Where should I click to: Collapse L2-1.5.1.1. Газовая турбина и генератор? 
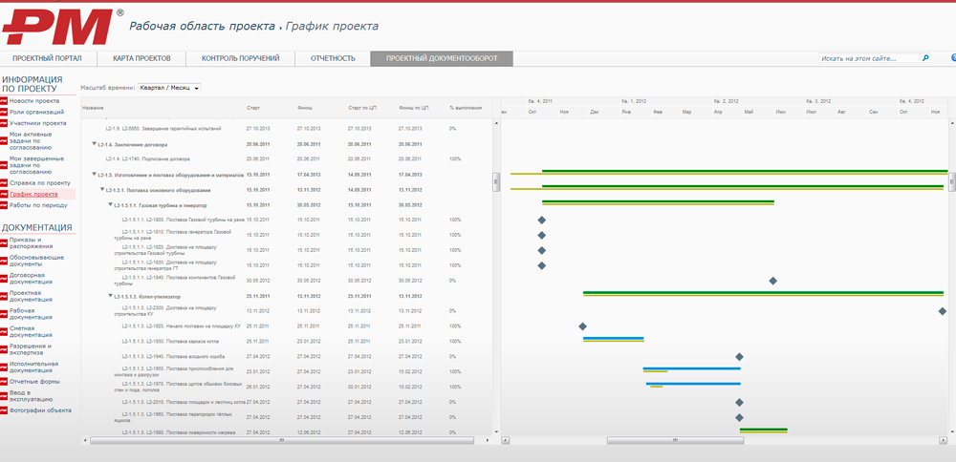click(110, 205)
